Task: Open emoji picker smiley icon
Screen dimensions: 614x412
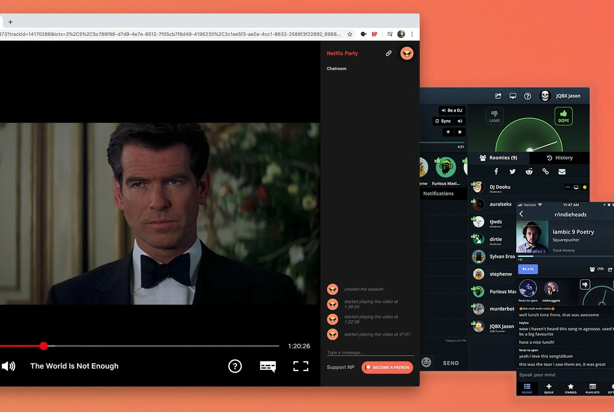Action: click(426, 362)
